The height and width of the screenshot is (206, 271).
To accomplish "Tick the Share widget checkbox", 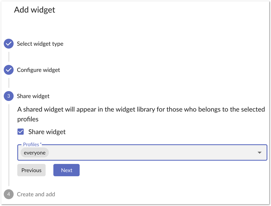I will point(21,132).
